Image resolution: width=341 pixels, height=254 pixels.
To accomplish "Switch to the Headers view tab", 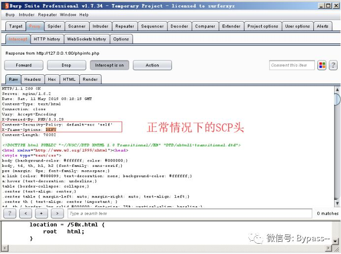I will coord(33,79).
